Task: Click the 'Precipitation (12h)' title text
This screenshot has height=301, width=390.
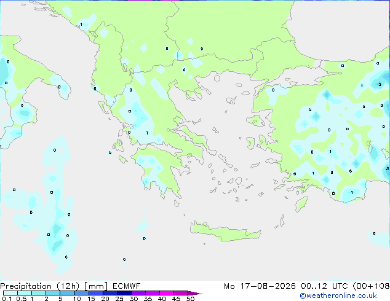Action: tap(40, 286)
